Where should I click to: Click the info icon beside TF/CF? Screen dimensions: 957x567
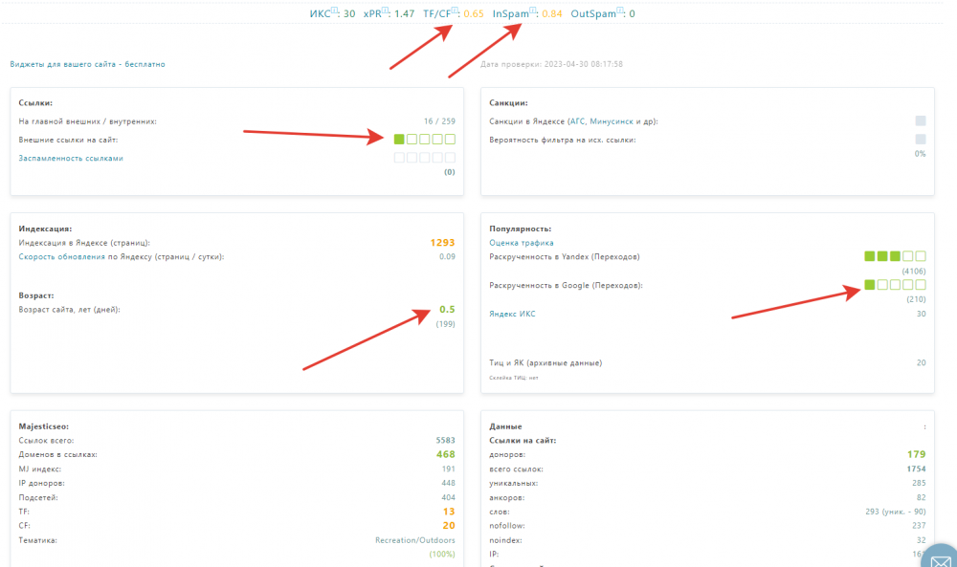click(x=455, y=11)
